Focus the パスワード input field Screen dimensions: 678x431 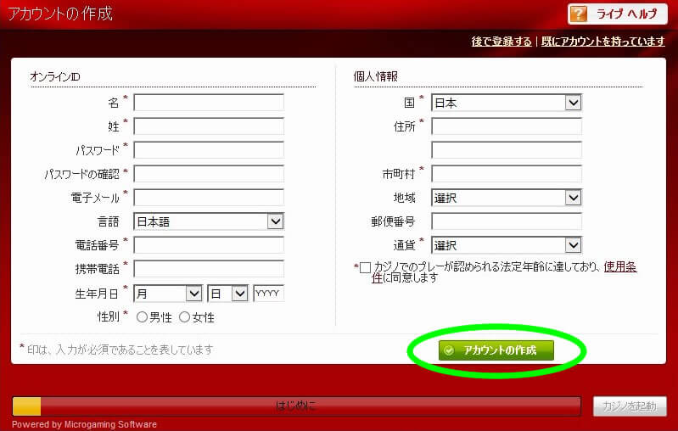coord(208,150)
